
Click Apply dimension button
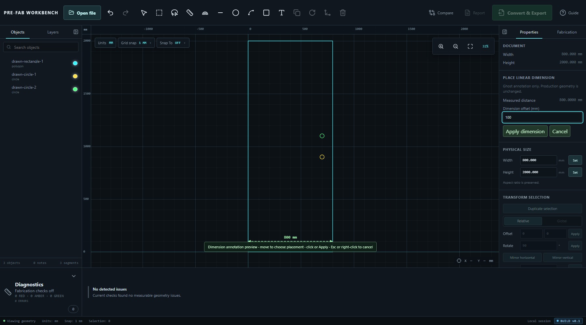tap(525, 131)
